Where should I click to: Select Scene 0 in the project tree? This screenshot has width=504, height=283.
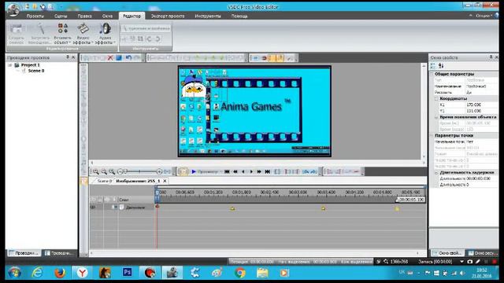coord(36,71)
